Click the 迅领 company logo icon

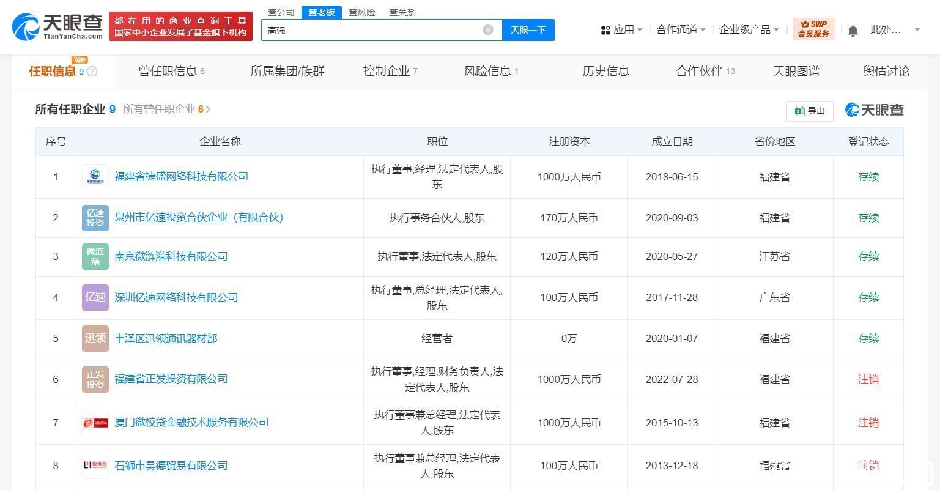[95, 338]
